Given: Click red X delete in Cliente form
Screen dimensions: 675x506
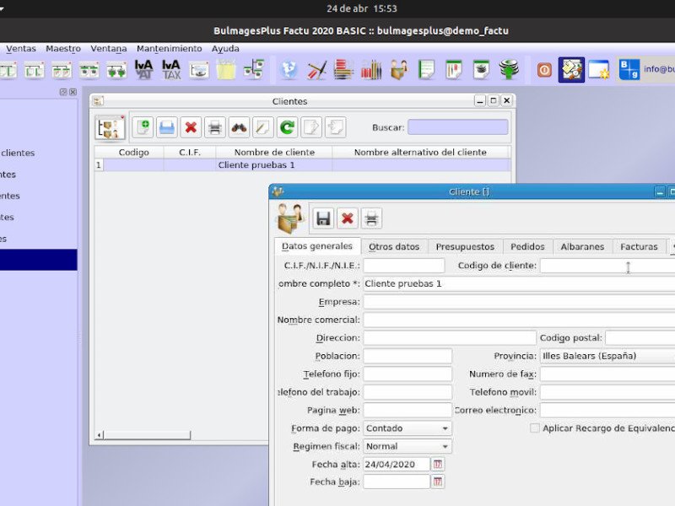Looking at the screenshot, I should (348, 218).
